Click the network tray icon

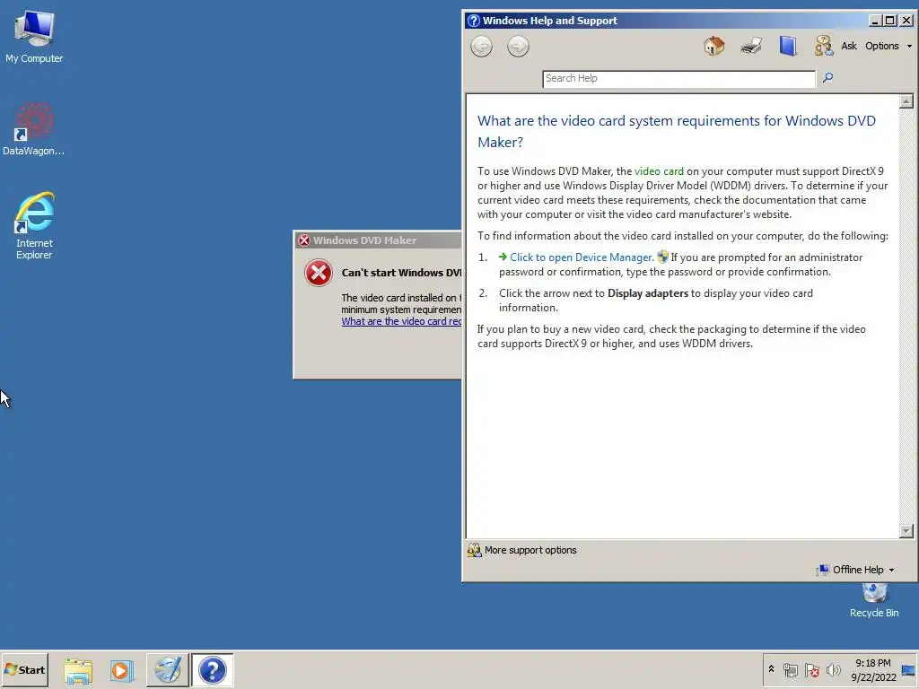tap(790, 669)
